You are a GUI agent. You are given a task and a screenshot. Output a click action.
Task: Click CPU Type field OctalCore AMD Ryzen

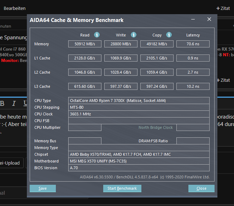pos(139,101)
